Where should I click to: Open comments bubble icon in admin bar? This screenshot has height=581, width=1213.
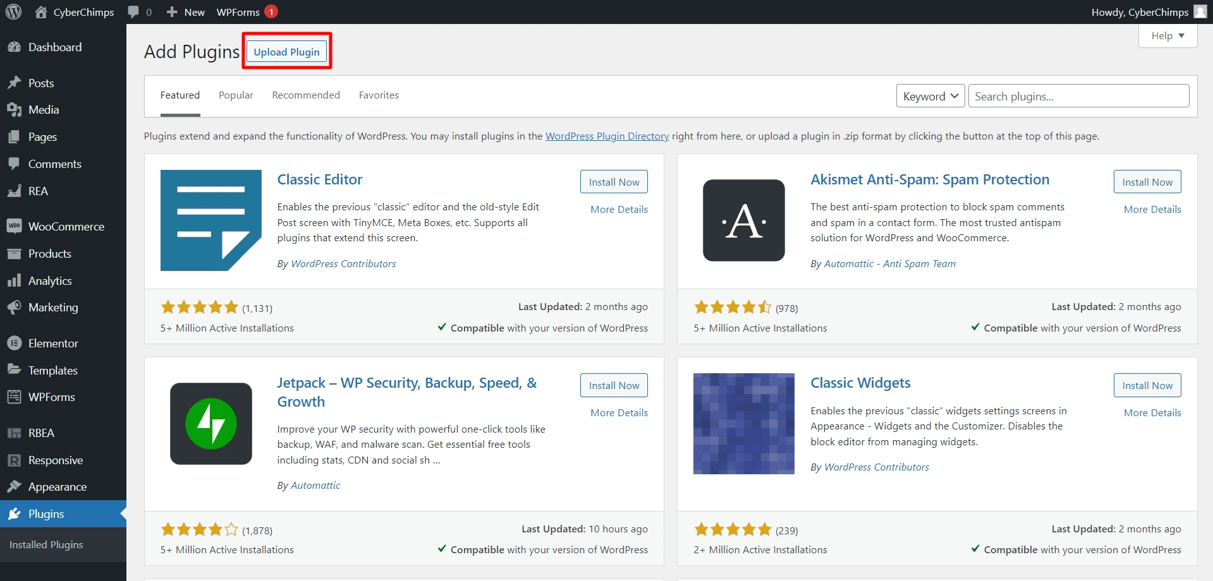click(x=133, y=12)
